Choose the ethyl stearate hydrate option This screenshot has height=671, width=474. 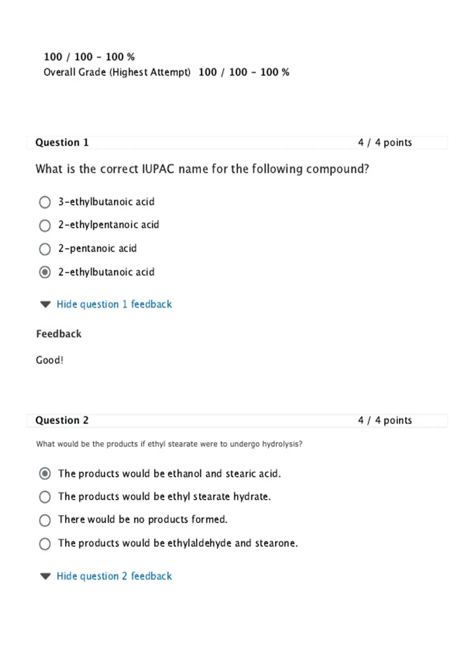[x=45, y=497]
